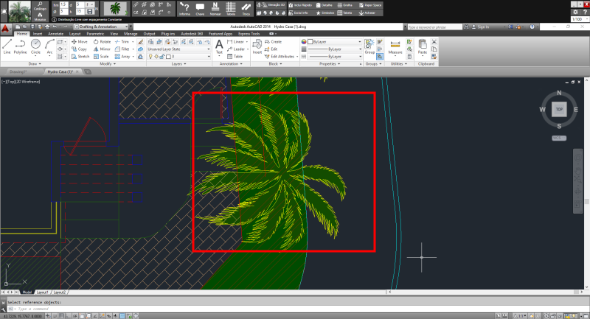Switch to the Hydro Casa drawing tab
This screenshot has height=319, width=590.
point(60,71)
